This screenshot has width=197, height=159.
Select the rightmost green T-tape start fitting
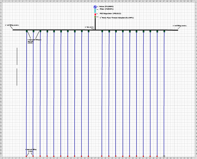pos(164,31)
